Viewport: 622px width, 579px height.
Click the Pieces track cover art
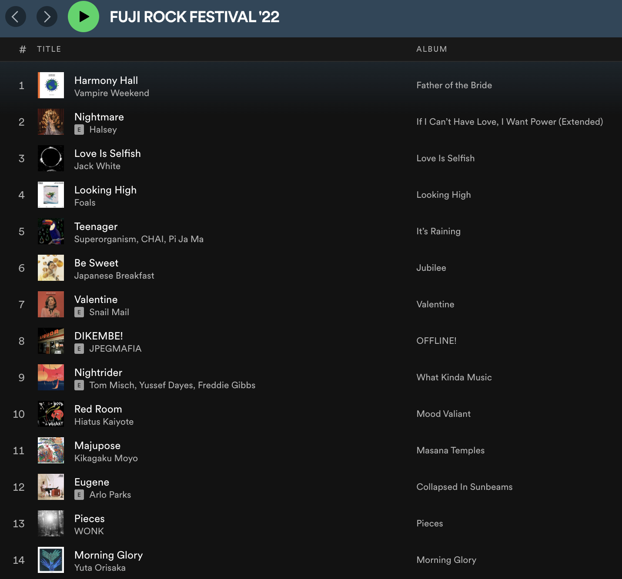[x=51, y=523]
